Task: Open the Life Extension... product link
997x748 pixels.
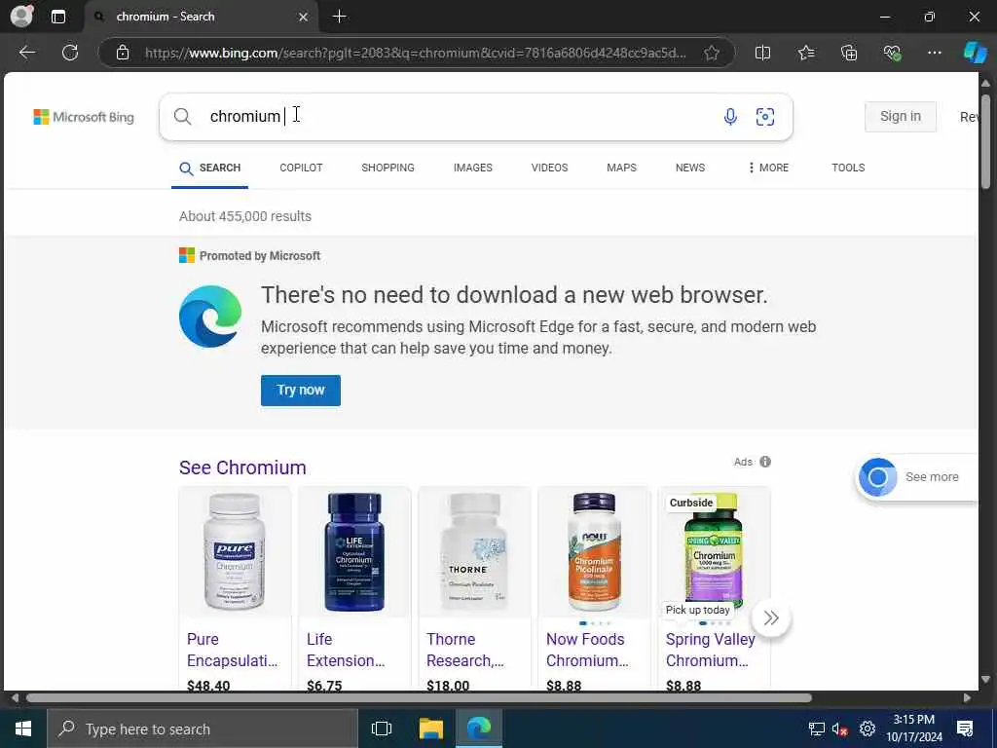Action: click(346, 650)
